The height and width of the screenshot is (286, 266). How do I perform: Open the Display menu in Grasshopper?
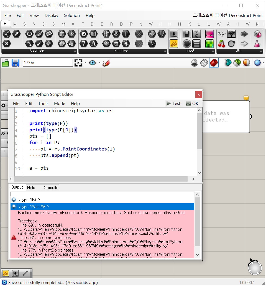[x=51, y=16]
